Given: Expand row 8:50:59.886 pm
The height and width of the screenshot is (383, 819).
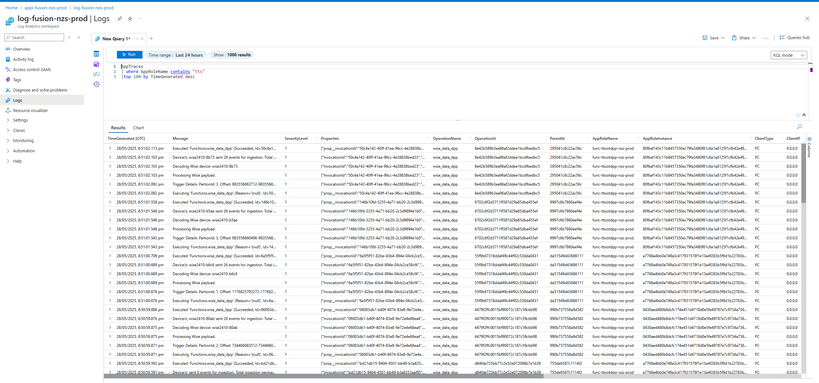Looking at the screenshot, I should (110, 310).
